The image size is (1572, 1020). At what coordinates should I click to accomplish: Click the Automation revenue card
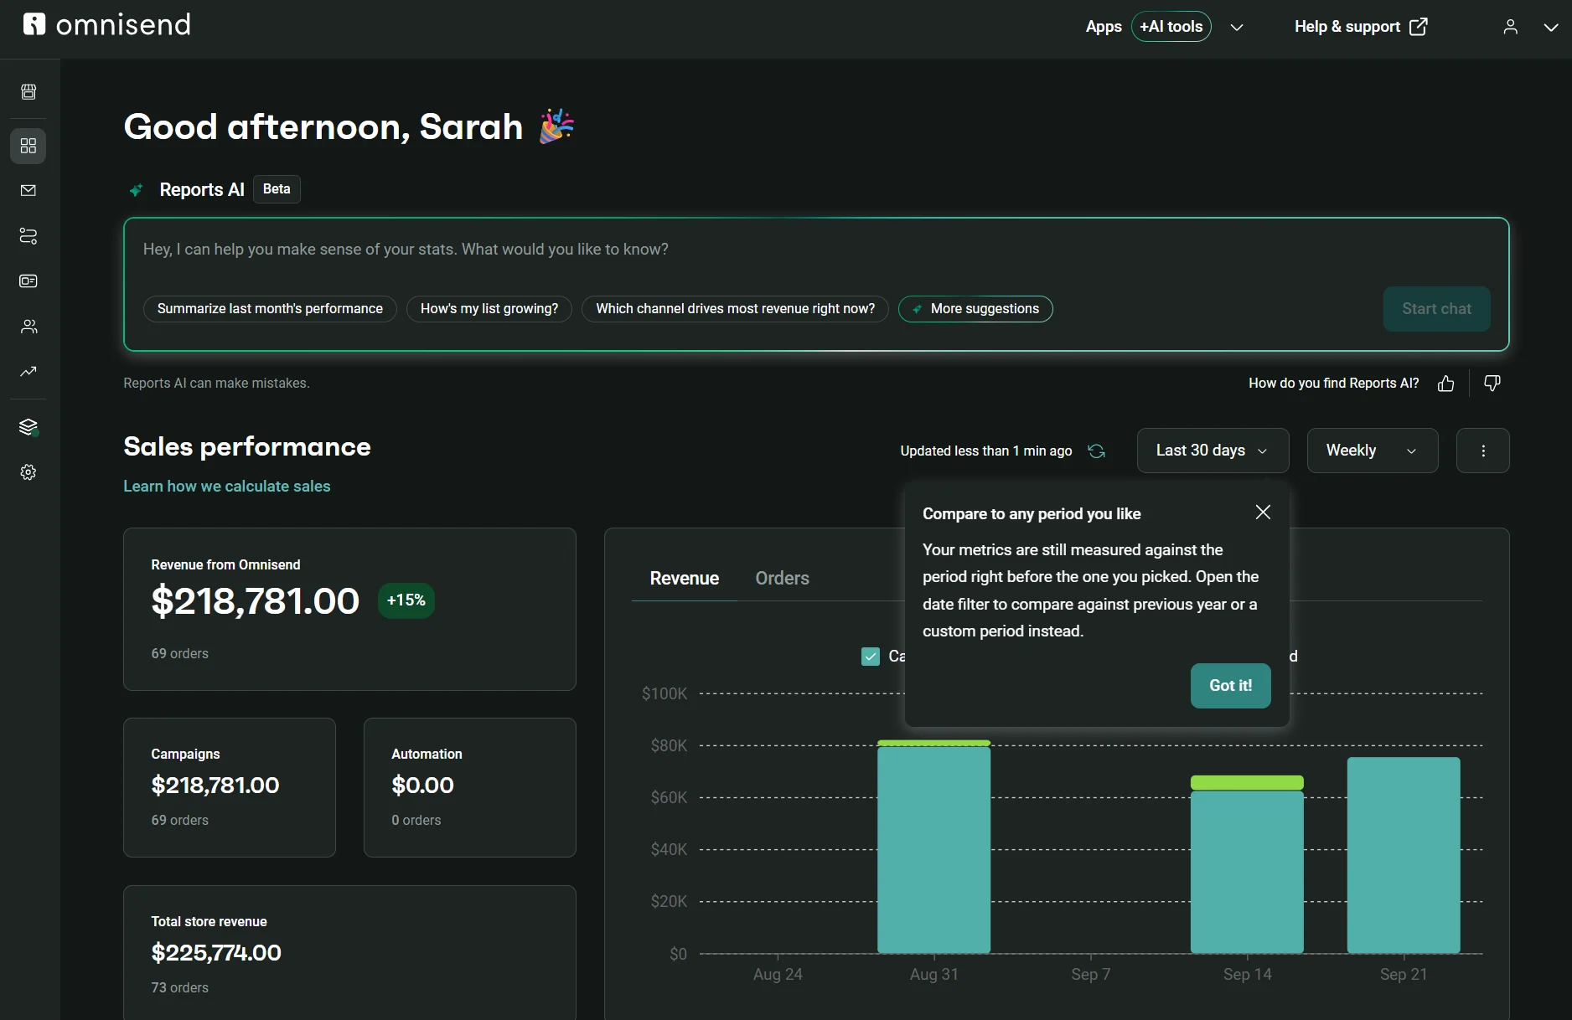[x=470, y=787]
